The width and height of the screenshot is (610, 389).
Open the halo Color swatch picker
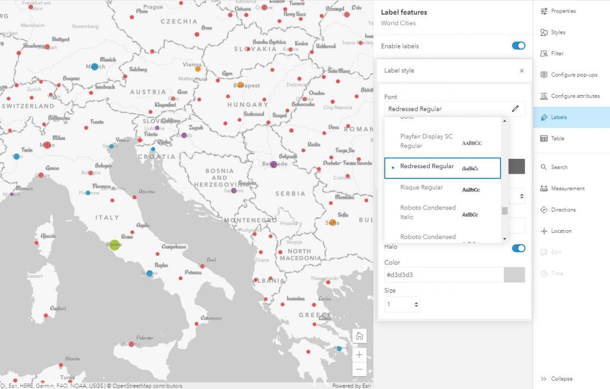click(x=514, y=275)
